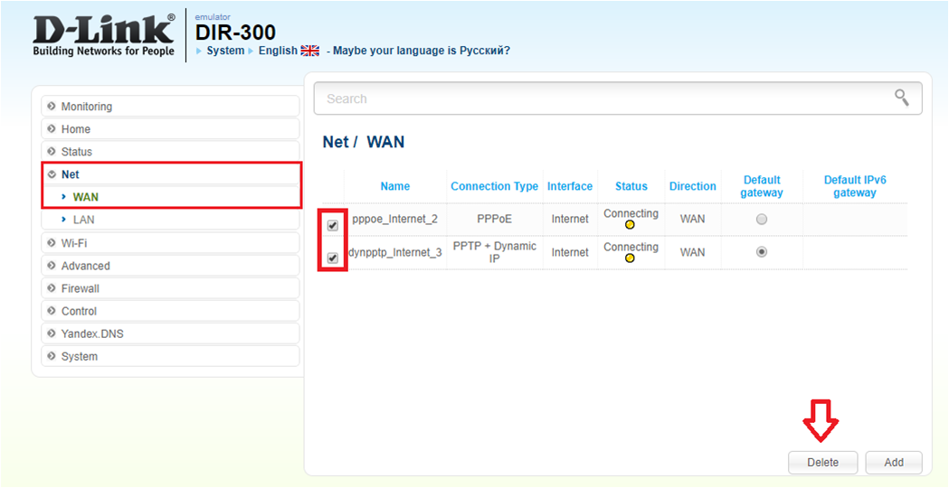This screenshot has width=949, height=488.
Task: Click into the Search input field
Action: point(597,99)
